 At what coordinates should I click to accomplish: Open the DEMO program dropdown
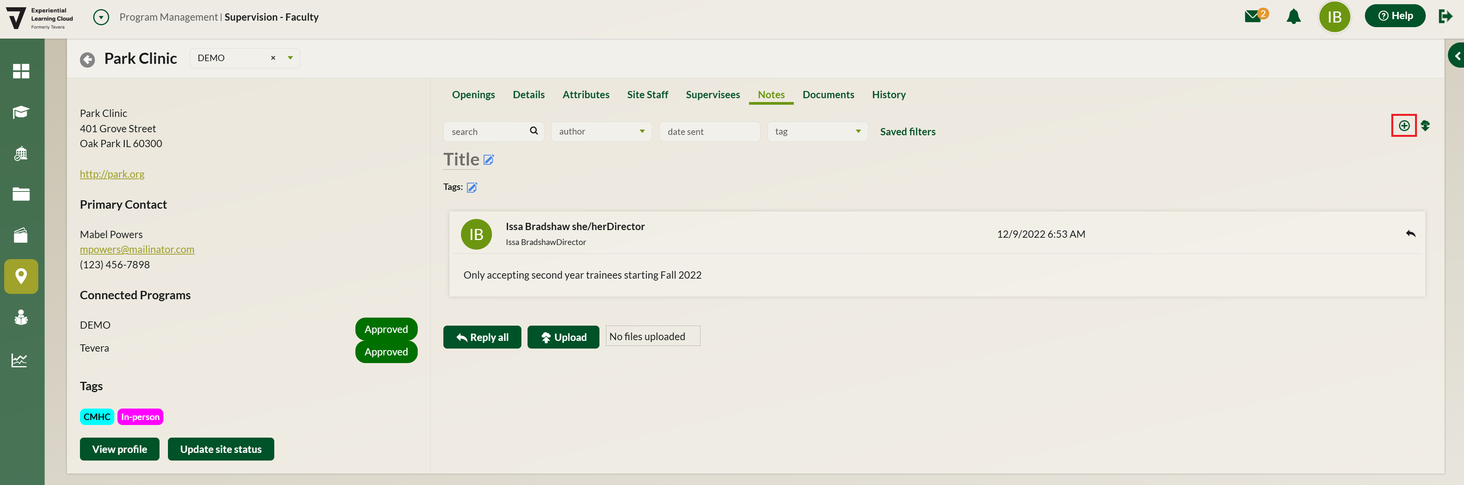[290, 58]
